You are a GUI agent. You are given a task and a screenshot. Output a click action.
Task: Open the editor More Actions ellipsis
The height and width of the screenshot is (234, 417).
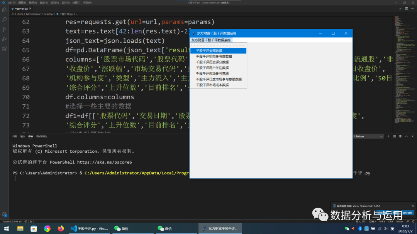pyautogui.click(x=412, y=9)
